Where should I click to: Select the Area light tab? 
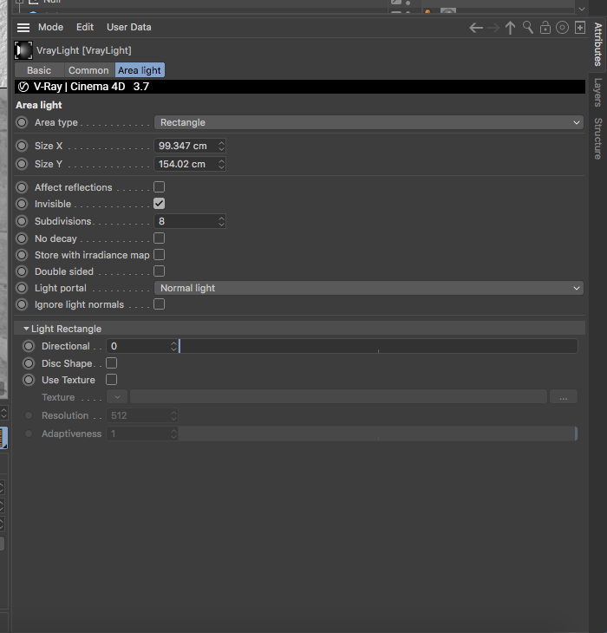(x=140, y=70)
